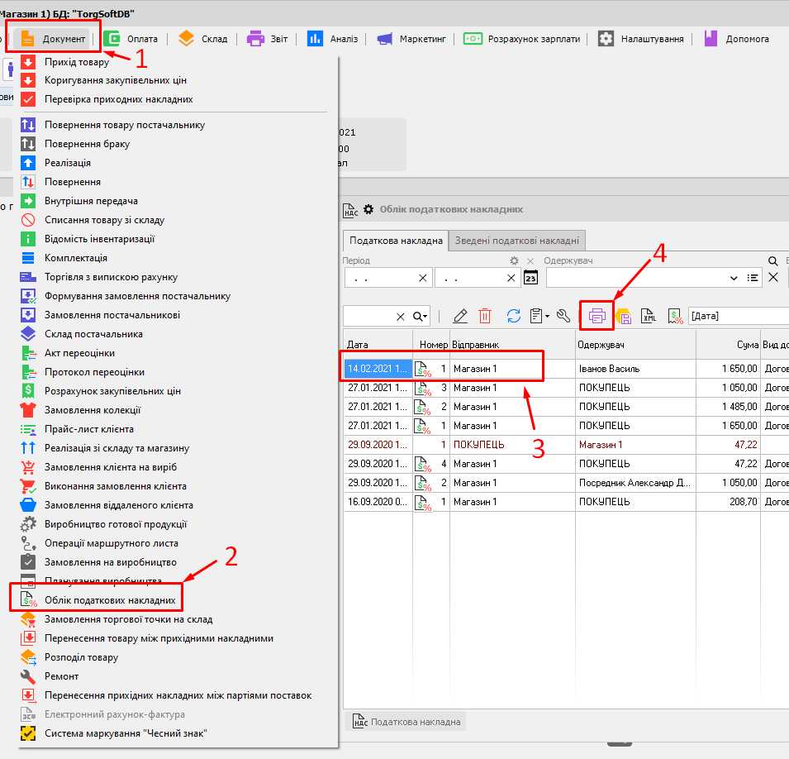Click the Сума column header
The image size is (789, 759).
726,344
